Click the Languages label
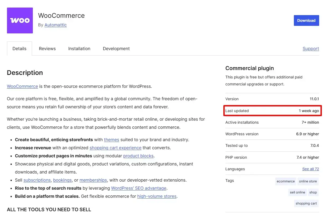Screen dimensions: 331x215 [235, 169]
